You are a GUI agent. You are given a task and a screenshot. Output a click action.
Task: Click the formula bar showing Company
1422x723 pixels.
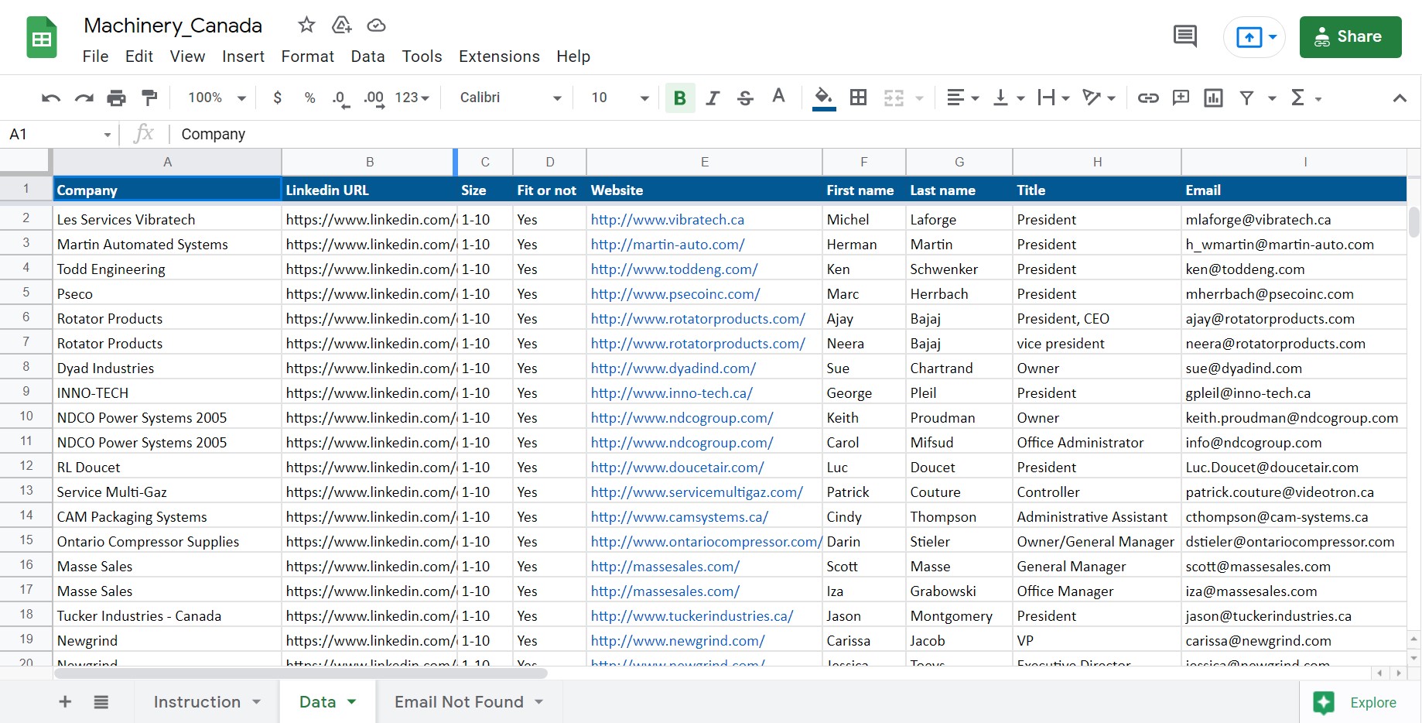[797, 134]
